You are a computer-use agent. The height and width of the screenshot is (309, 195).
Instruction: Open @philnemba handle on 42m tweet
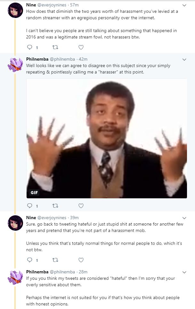click(62, 59)
